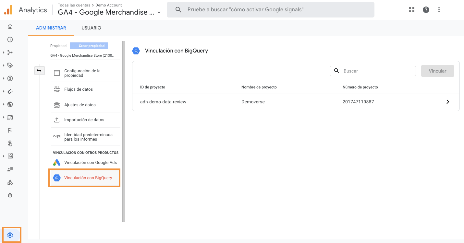Open the adh-demo-data-review row chevron
464x243 pixels.
click(x=448, y=102)
